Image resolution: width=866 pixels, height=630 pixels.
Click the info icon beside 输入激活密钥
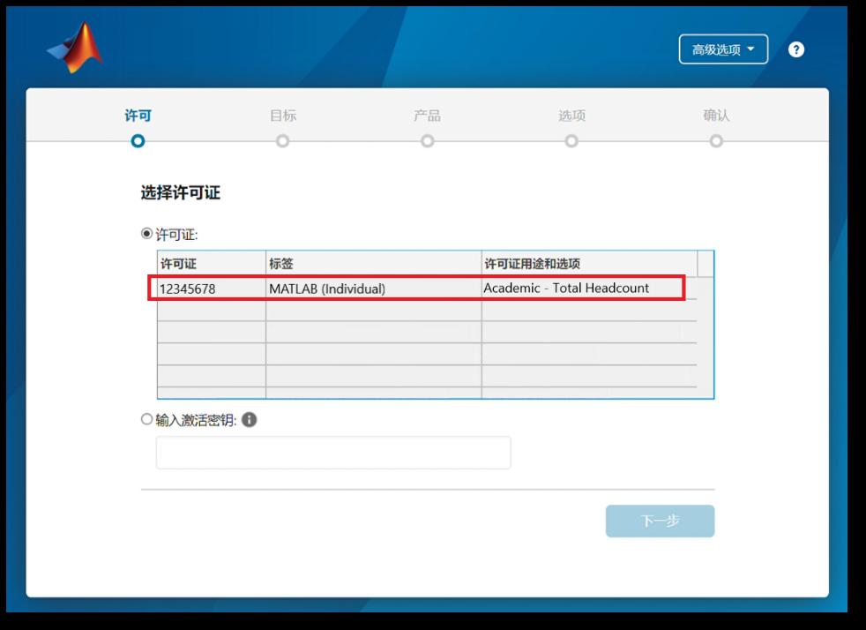tap(250, 420)
